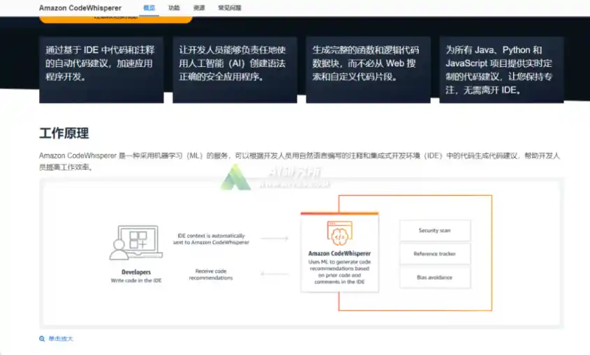The height and width of the screenshot is (355, 590).
Task: Click 'IDE context is automatically sent' label
Action: coord(211,239)
